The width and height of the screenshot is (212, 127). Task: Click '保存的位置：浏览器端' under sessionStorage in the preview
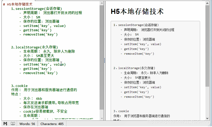click(138, 39)
